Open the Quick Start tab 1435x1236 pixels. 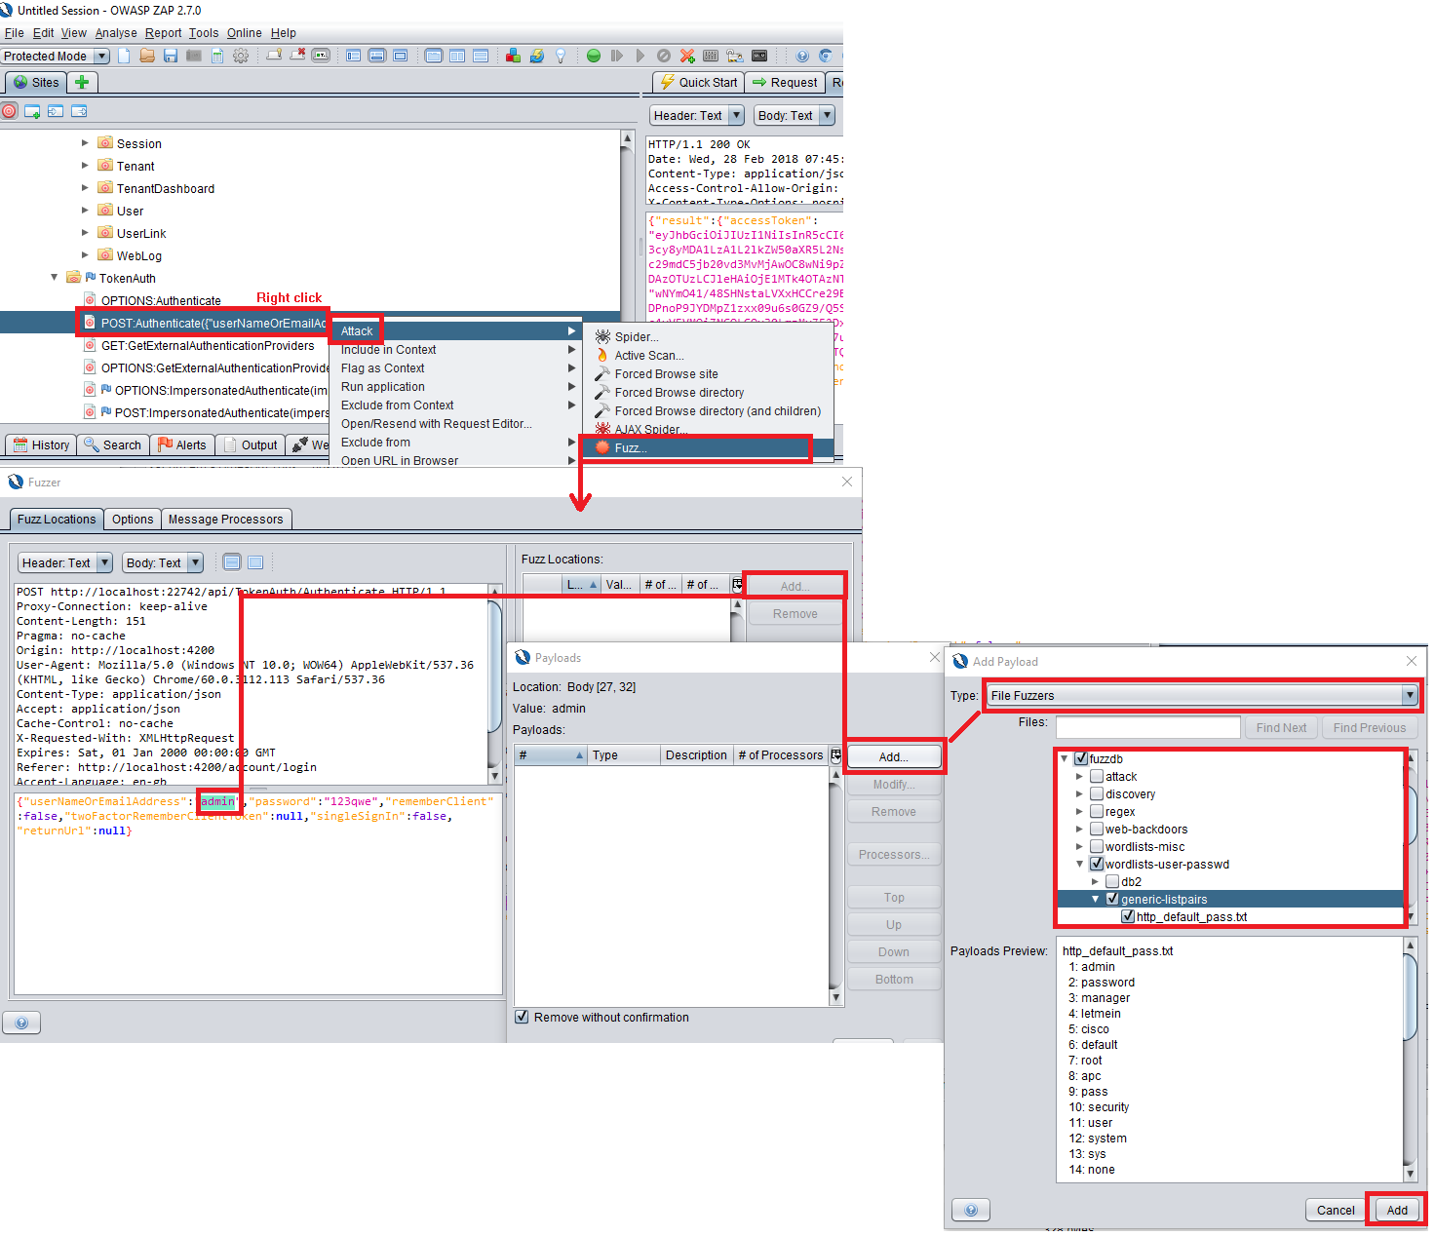(698, 83)
